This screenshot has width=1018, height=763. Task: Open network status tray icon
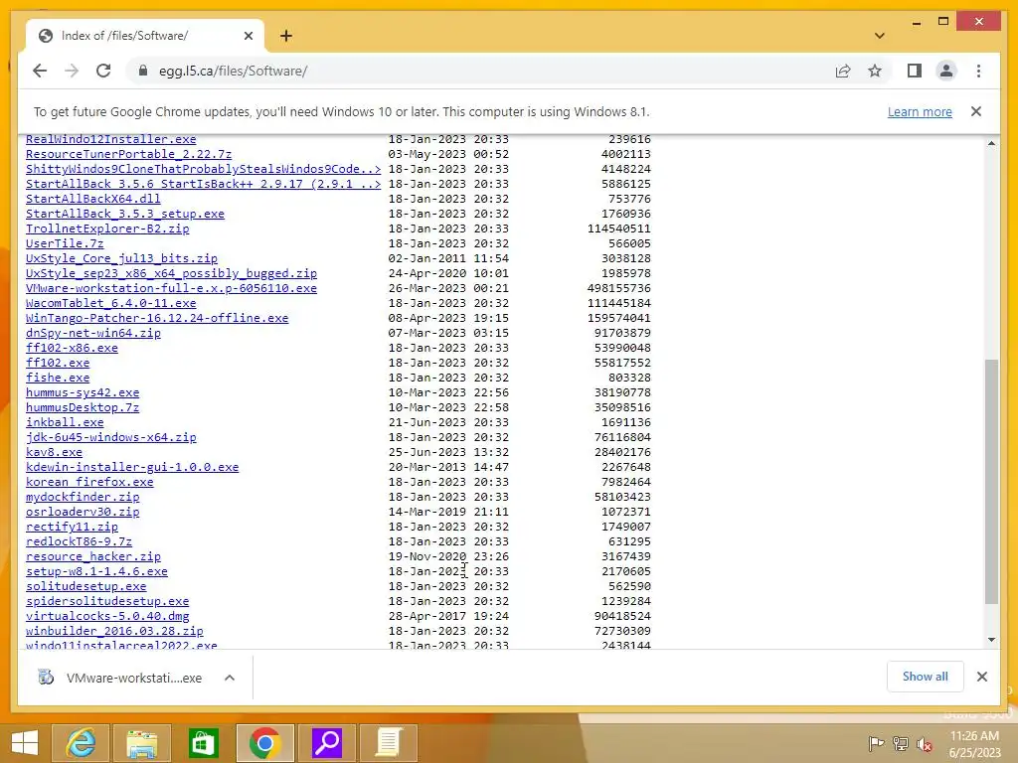coord(900,743)
